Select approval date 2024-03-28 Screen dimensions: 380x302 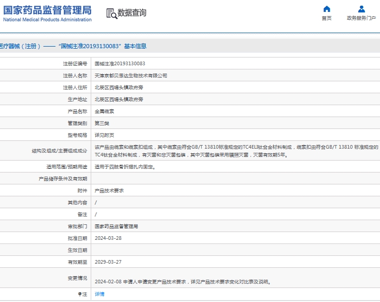click(108, 238)
